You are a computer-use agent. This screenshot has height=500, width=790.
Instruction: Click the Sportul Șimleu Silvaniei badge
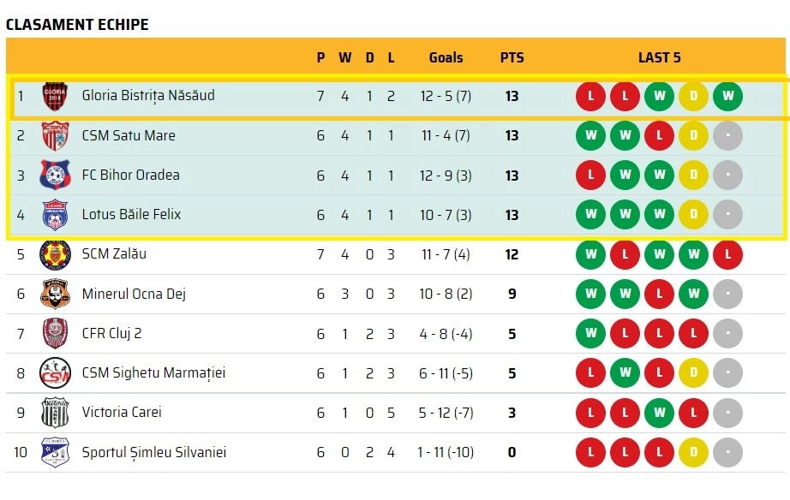point(55,452)
